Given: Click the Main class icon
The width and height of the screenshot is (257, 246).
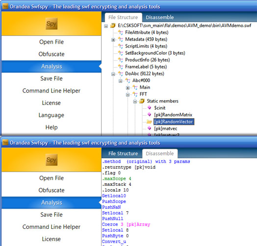Looking at the screenshot, I should (x=135, y=87).
